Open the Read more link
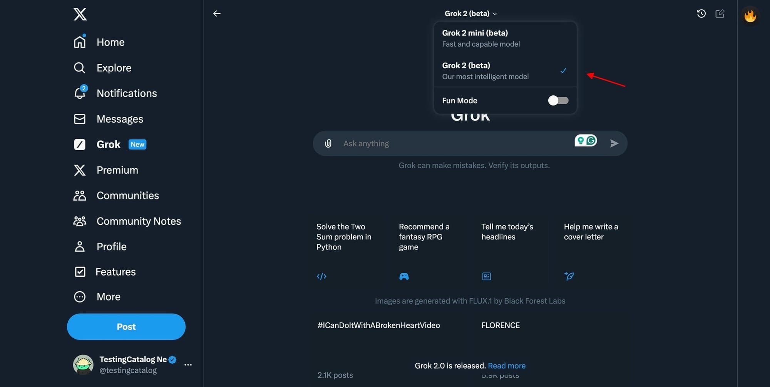This screenshot has height=387, width=770. 507,365
